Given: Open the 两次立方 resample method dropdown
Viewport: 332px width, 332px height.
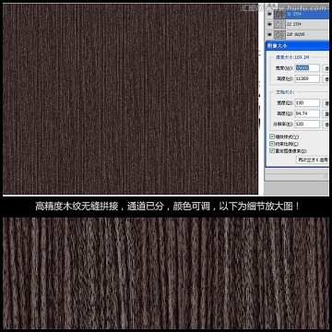Looking at the screenshot, I should tap(313, 160).
